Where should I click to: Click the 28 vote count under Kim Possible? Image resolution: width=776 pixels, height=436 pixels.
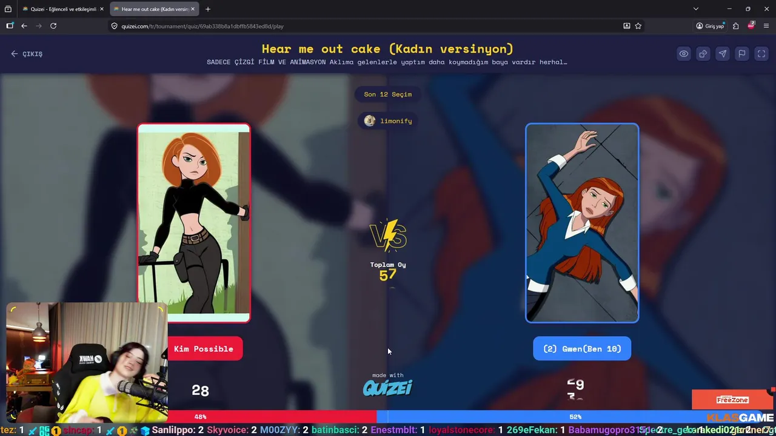coord(201,391)
